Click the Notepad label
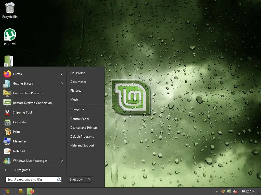The width and height of the screenshot is (261, 195). click(19, 151)
